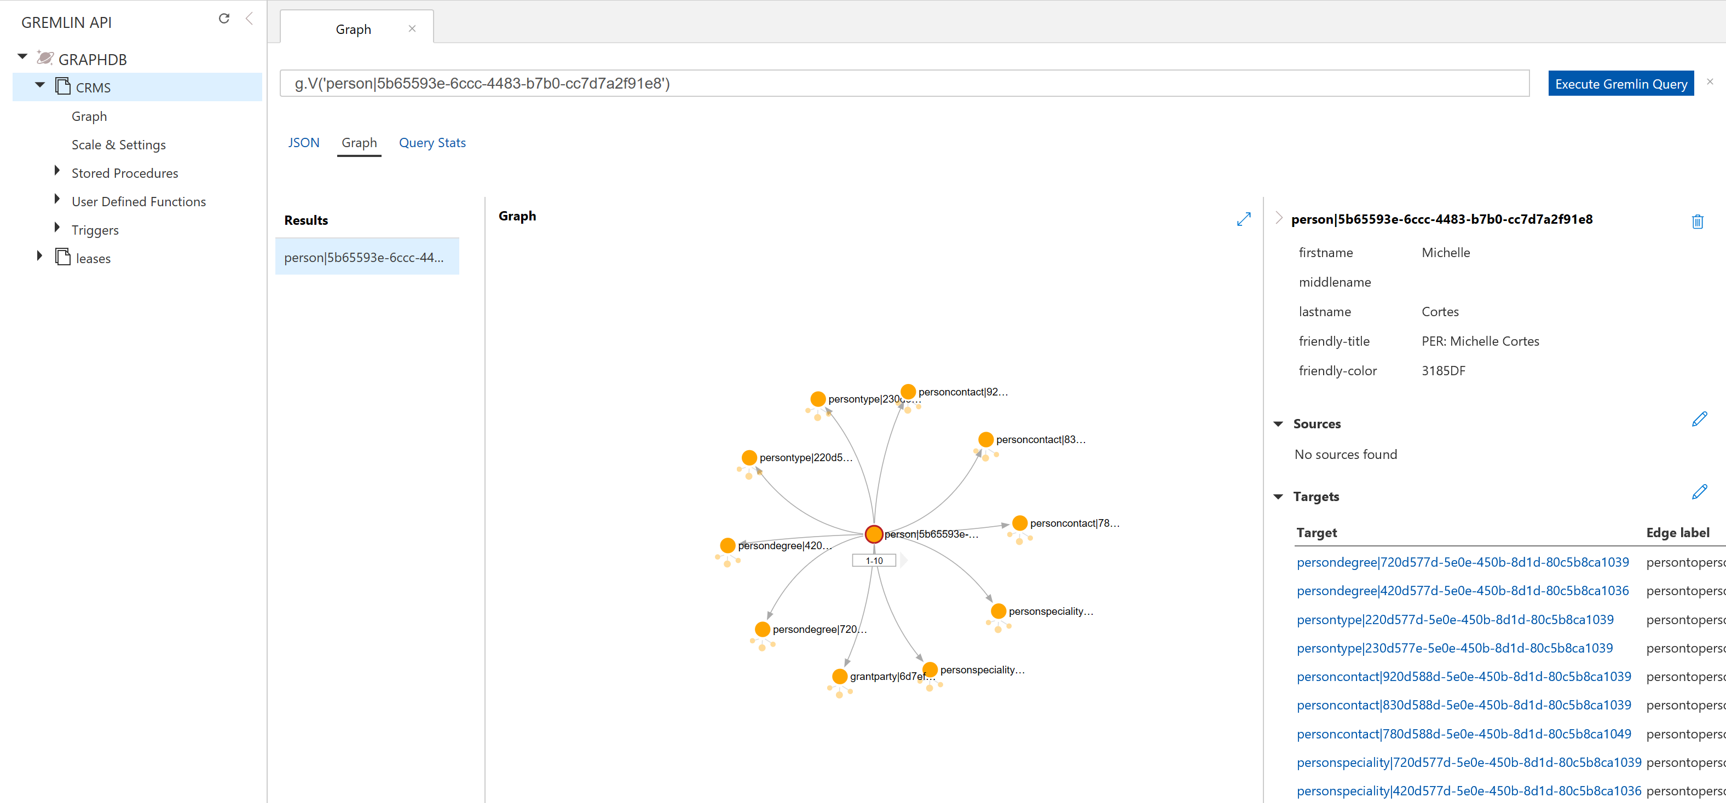Refresh the Gremlin API resource tree

click(x=224, y=19)
